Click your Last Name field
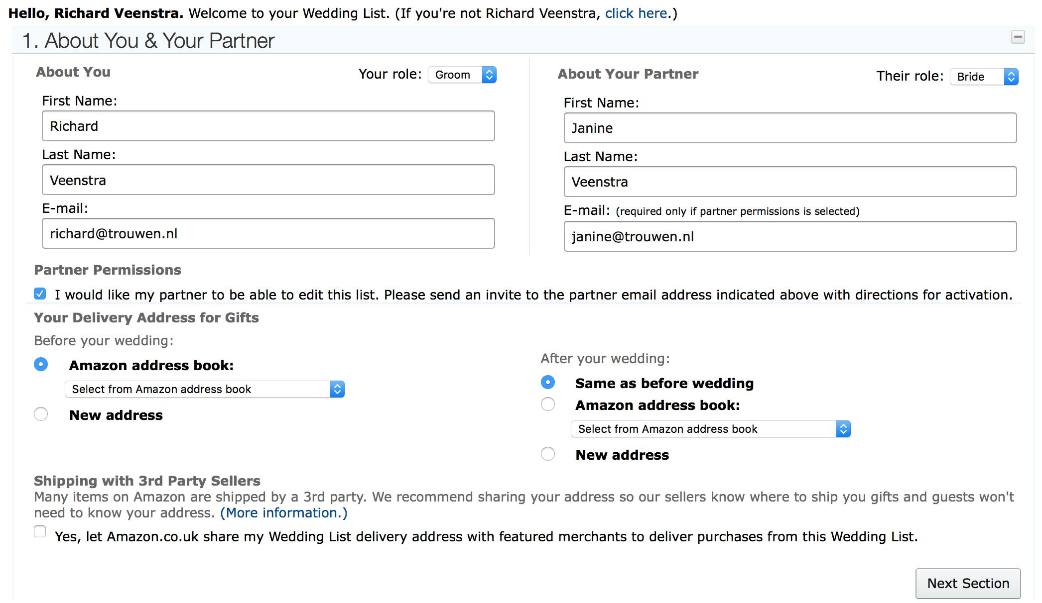The width and height of the screenshot is (1042, 603). tap(268, 180)
